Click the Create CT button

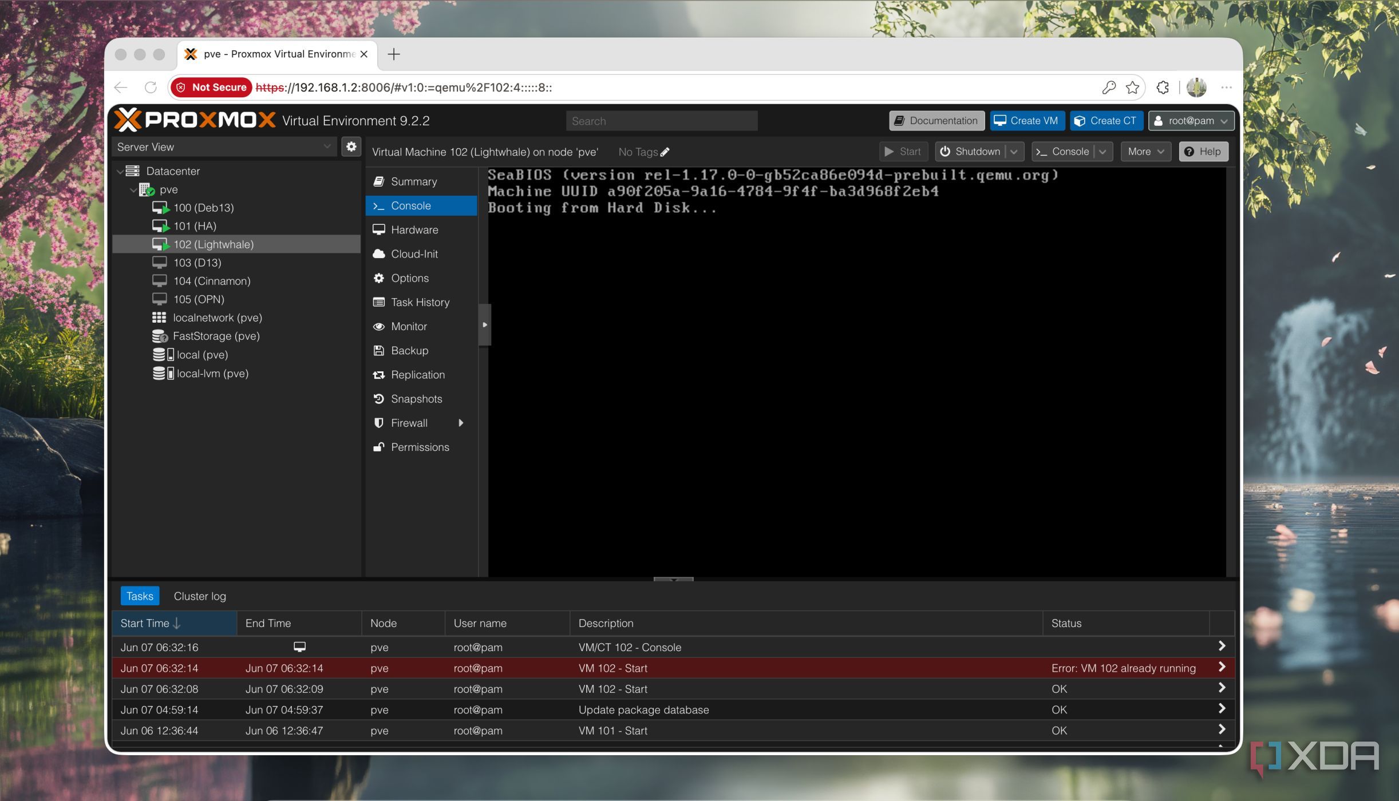1106,121
